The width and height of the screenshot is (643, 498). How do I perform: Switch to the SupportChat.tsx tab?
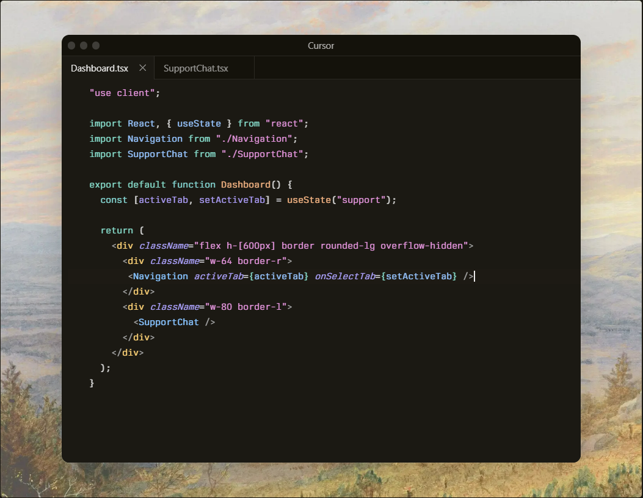196,68
